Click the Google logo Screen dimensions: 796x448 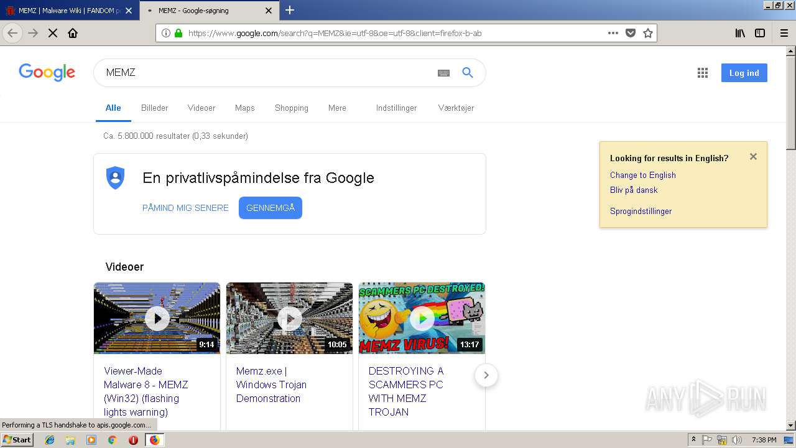pos(47,72)
